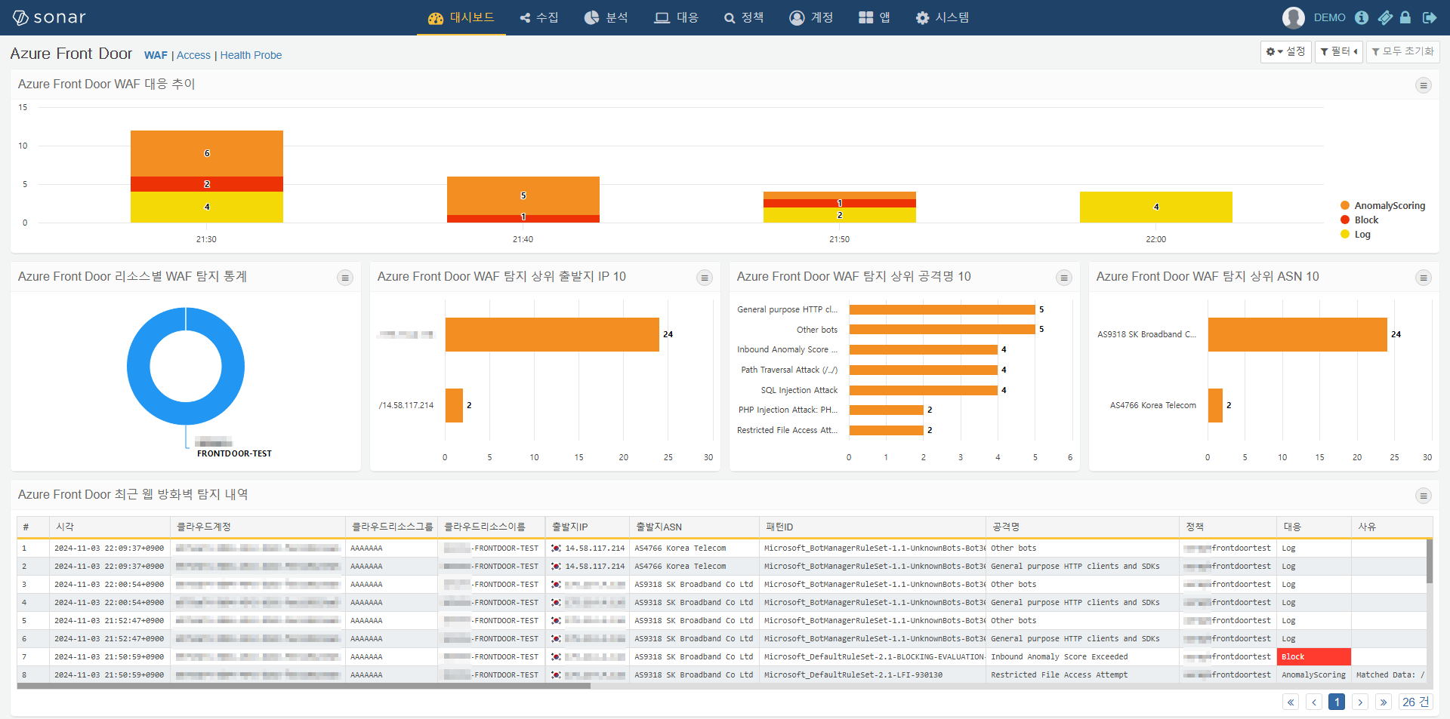
Task: Switch to the Access tab link
Action: [x=193, y=55]
